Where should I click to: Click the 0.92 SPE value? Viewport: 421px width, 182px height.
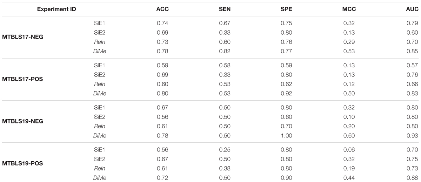click(x=286, y=93)
